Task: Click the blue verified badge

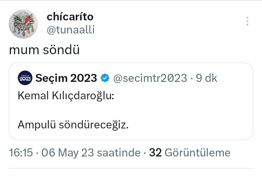Action: [105, 78]
